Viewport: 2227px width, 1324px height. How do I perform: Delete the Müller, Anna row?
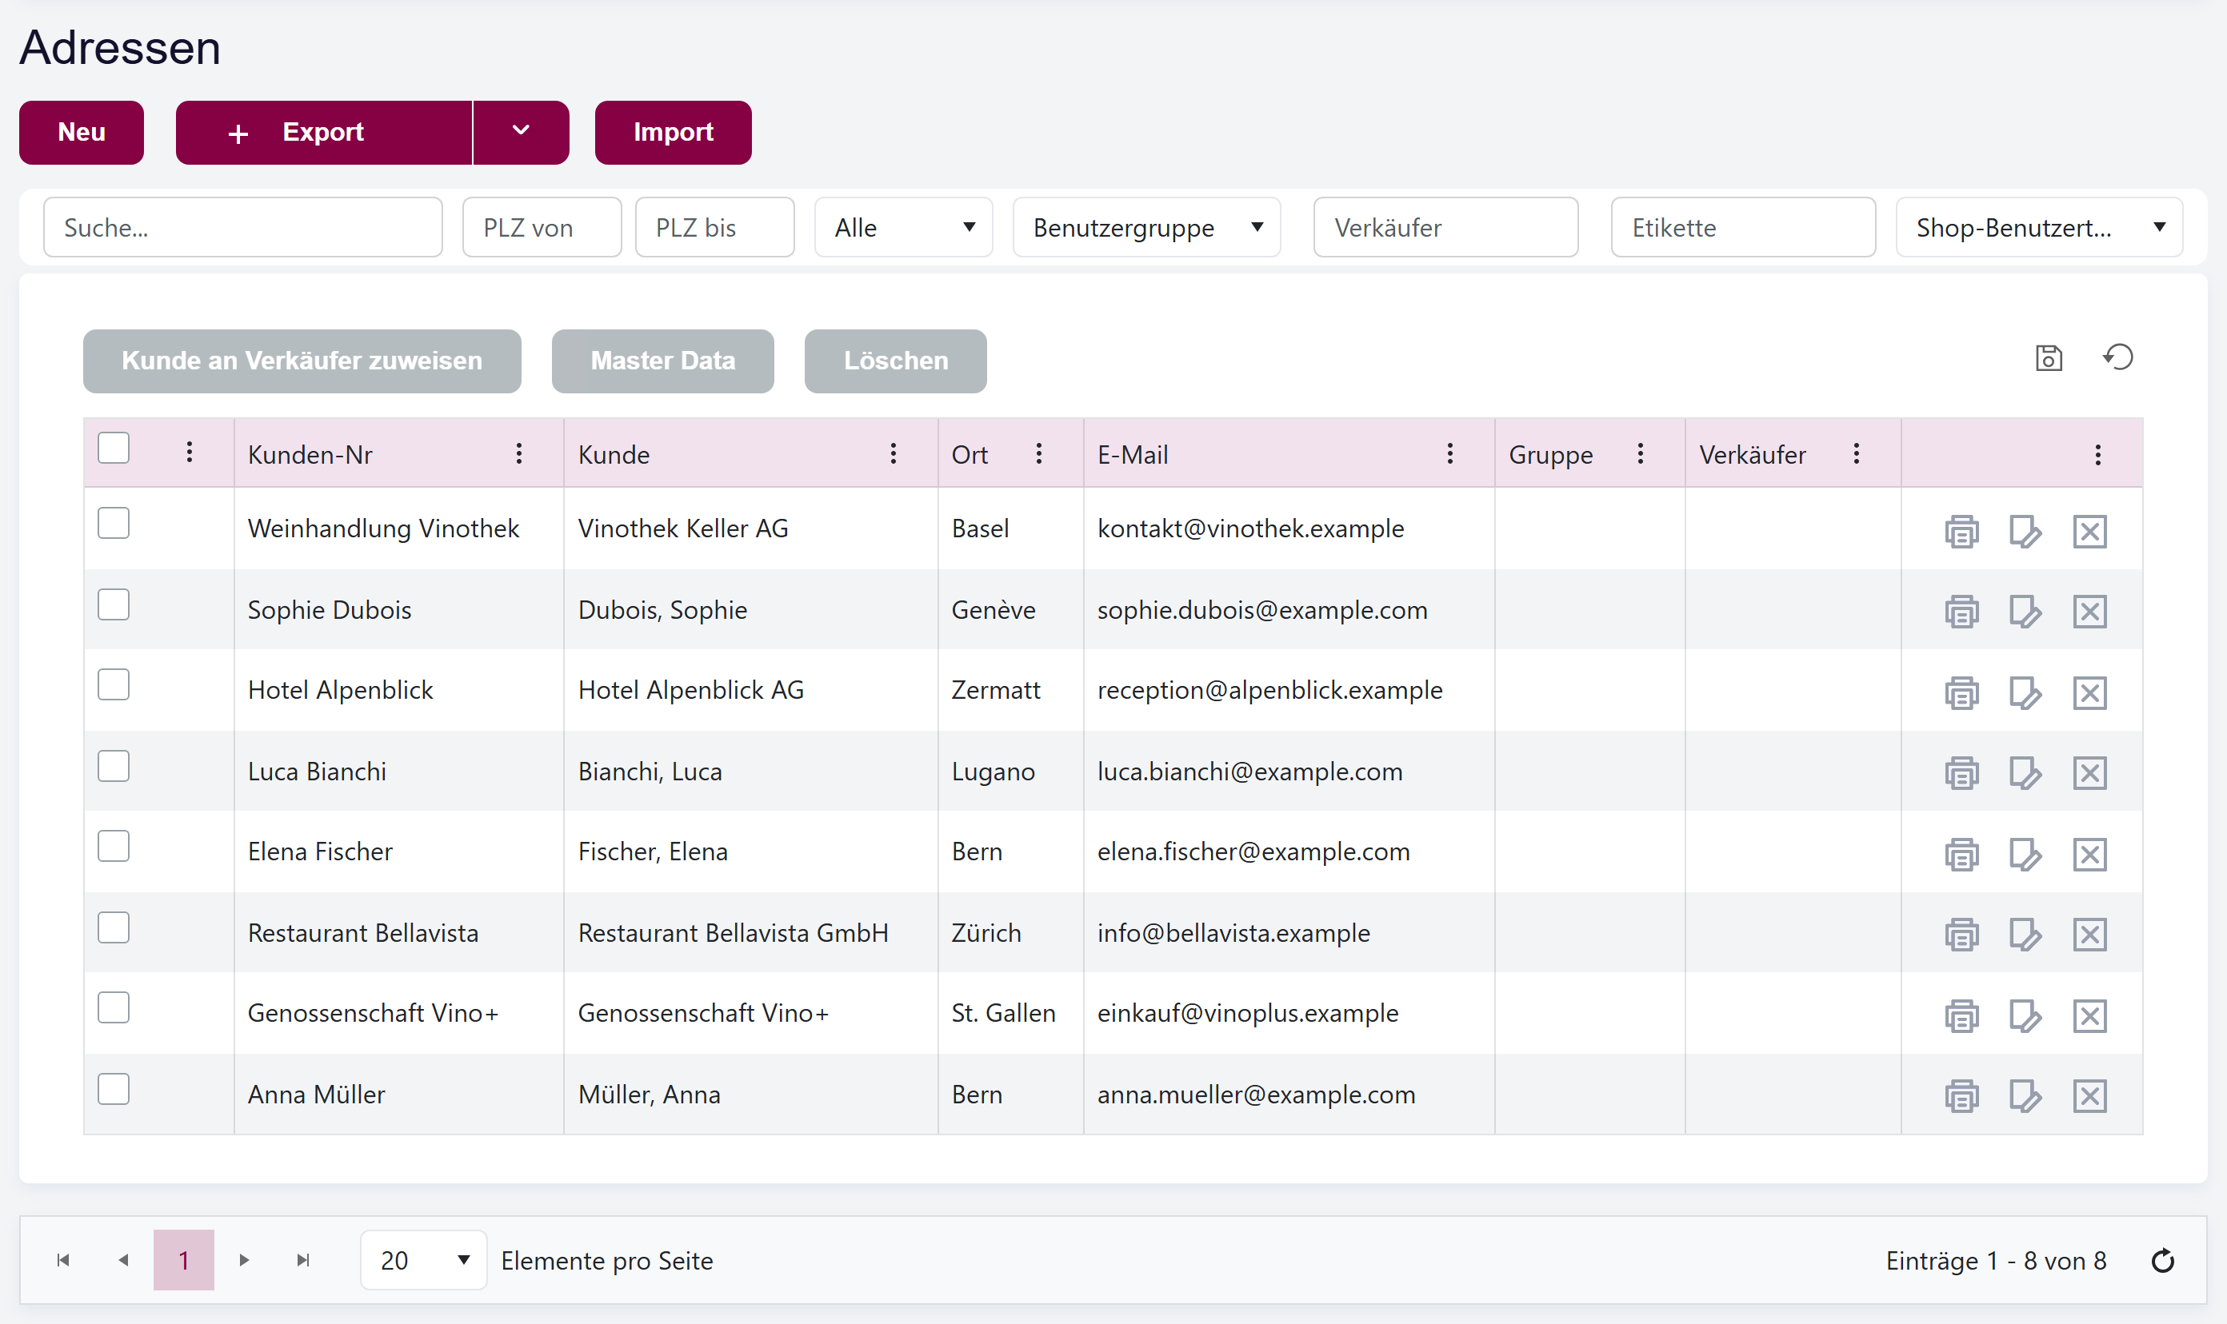click(2089, 1096)
